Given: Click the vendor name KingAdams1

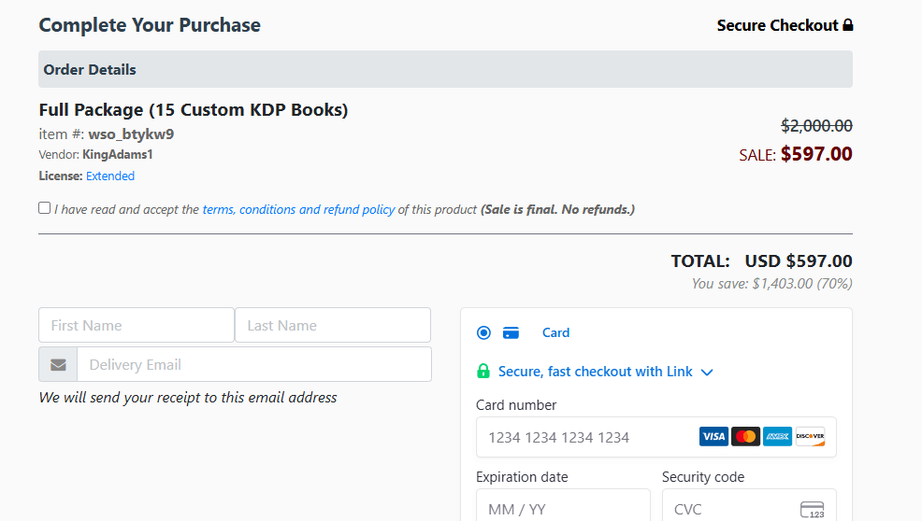Looking at the screenshot, I should 118,155.
